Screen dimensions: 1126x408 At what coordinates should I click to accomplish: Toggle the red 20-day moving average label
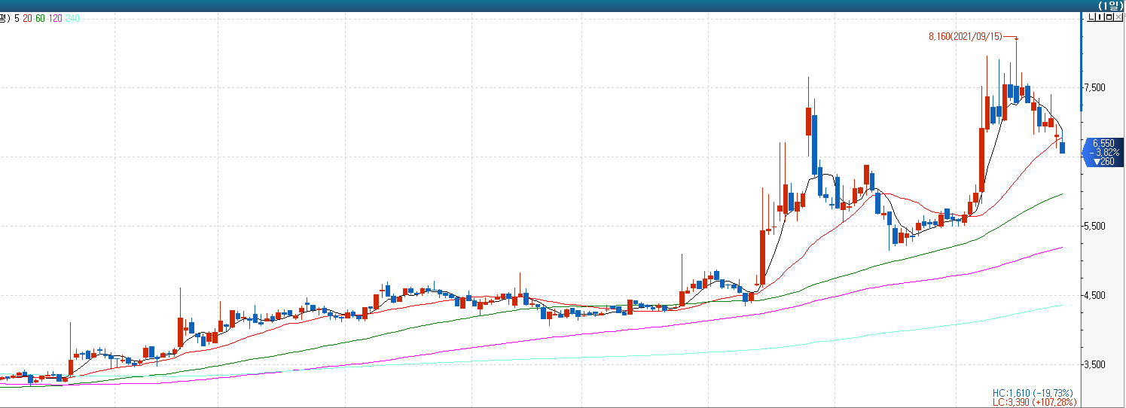point(27,18)
